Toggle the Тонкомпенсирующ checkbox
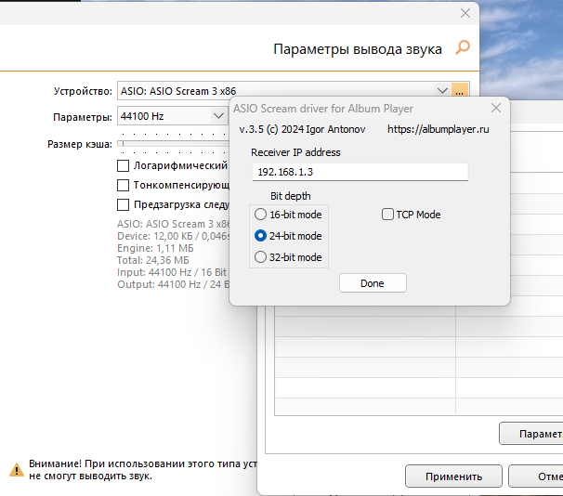The image size is (563, 496). tap(123, 185)
